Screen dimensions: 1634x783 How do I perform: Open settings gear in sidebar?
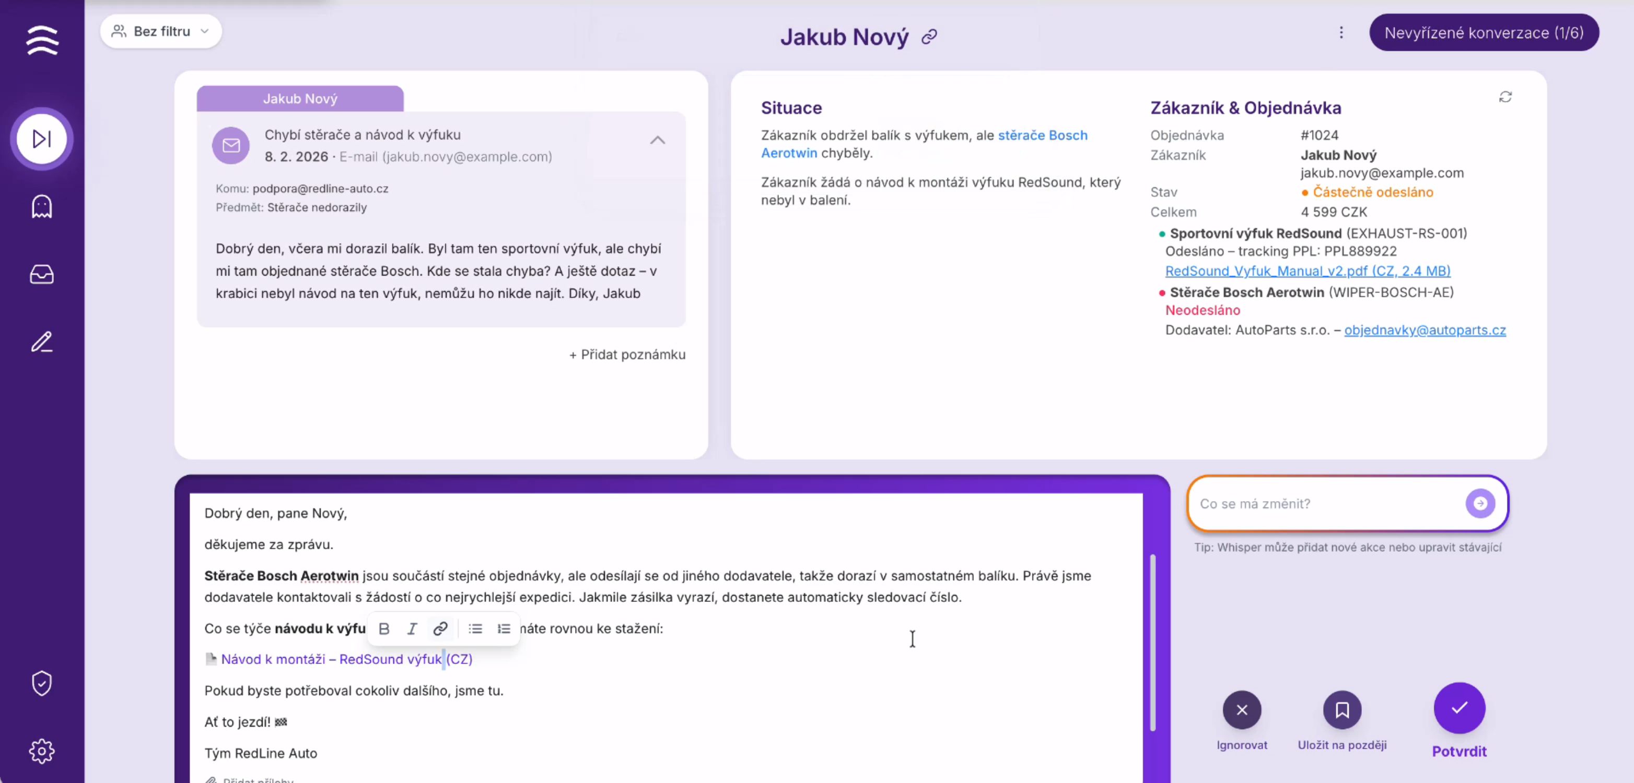click(42, 751)
